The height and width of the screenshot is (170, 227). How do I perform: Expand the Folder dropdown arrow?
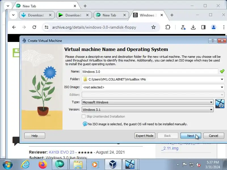[222, 79]
